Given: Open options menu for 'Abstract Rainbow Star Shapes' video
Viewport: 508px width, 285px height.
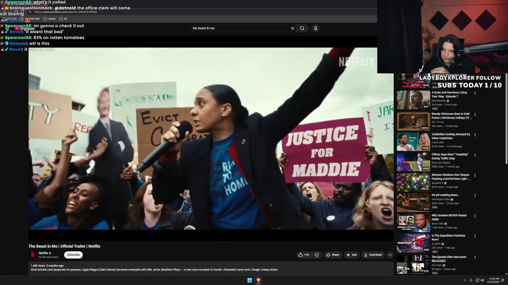Looking at the screenshot, I should click(x=475, y=176).
